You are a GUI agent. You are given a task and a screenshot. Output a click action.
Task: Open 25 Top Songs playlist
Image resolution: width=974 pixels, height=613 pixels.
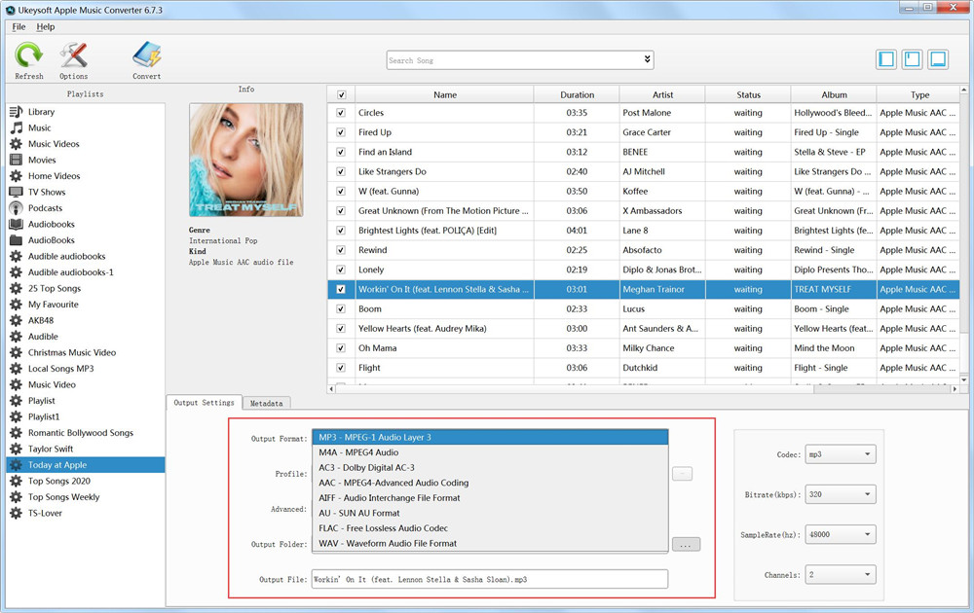coord(85,289)
